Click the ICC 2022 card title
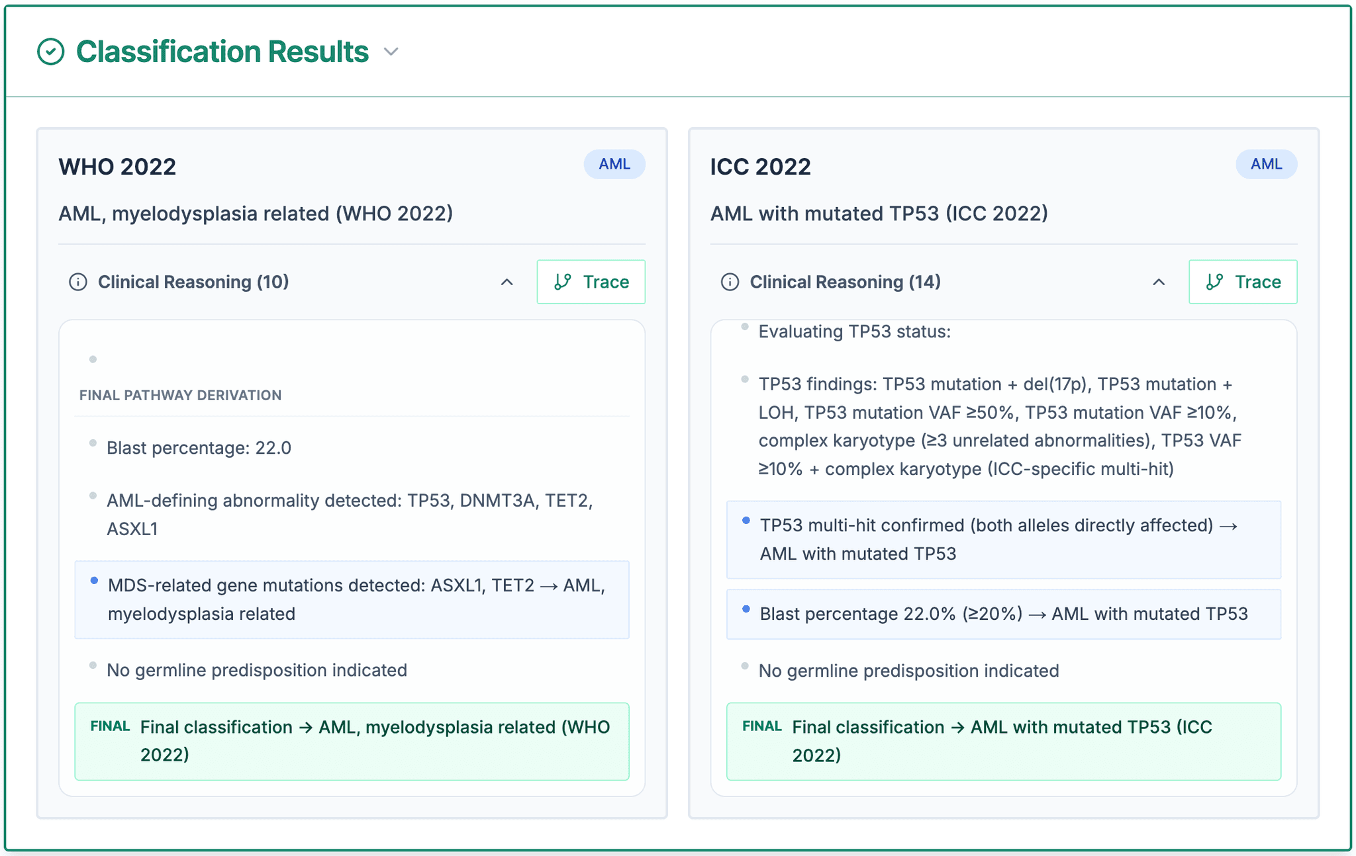 [x=759, y=166]
